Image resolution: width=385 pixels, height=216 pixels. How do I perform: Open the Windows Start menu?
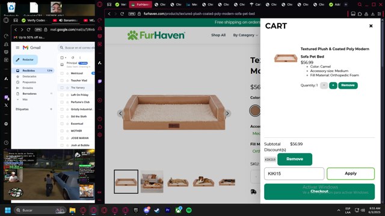[8, 210]
